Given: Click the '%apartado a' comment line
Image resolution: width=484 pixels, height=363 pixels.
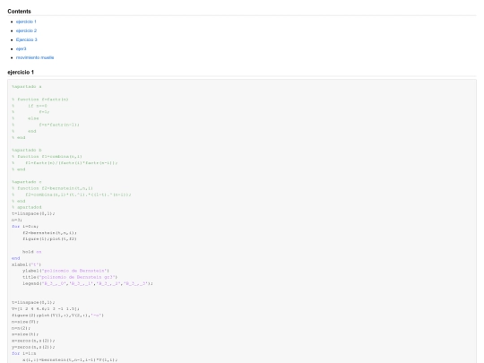Looking at the screenshot, I should [x=27, y=86].
